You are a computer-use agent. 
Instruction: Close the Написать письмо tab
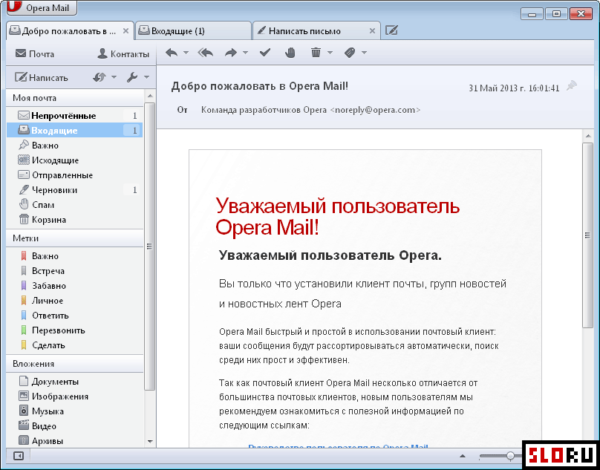pyautogui.click(x=372, y=31)
